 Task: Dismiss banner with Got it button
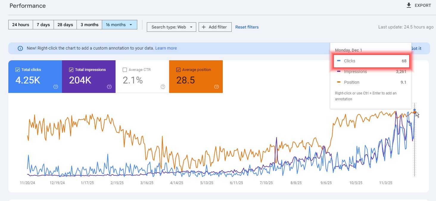tap(416, 48)
